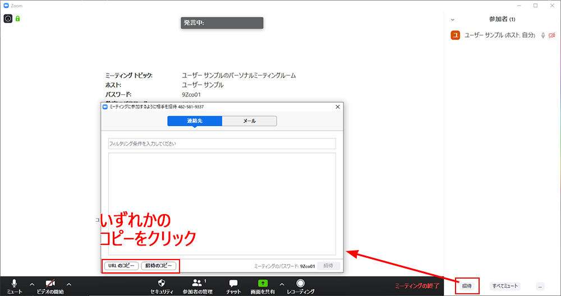Screen dimensions: 561x296
Task: Start video with the camera icon
Action: pyautogui.click(x=50, y=284)
